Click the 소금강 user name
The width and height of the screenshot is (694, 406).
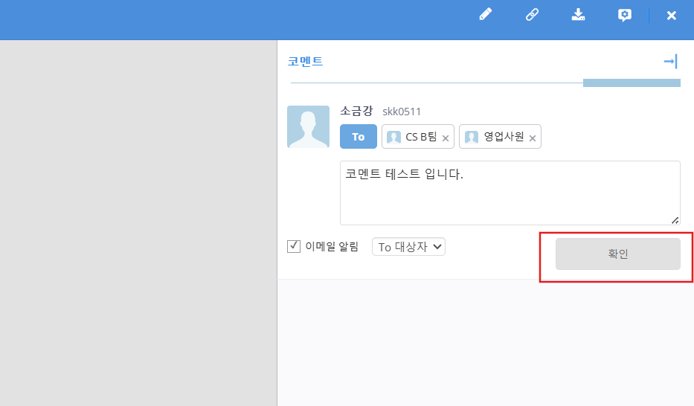point(356,112)
